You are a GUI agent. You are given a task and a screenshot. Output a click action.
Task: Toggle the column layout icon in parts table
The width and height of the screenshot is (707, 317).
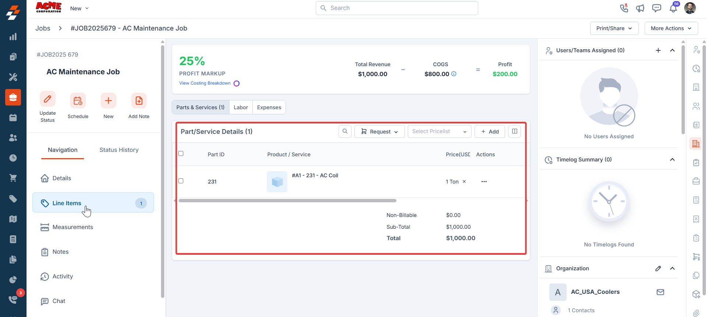click(x=514, y=131)
